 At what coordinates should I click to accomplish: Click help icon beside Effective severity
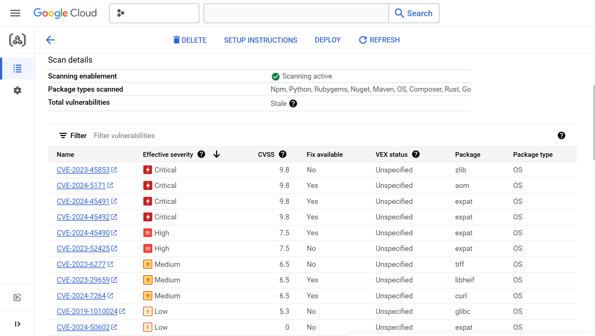[x=201, y=154]
